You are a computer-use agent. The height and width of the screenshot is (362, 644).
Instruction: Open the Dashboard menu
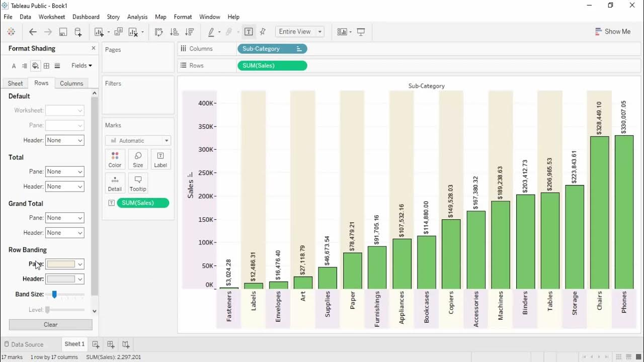(x=86, y=17)
